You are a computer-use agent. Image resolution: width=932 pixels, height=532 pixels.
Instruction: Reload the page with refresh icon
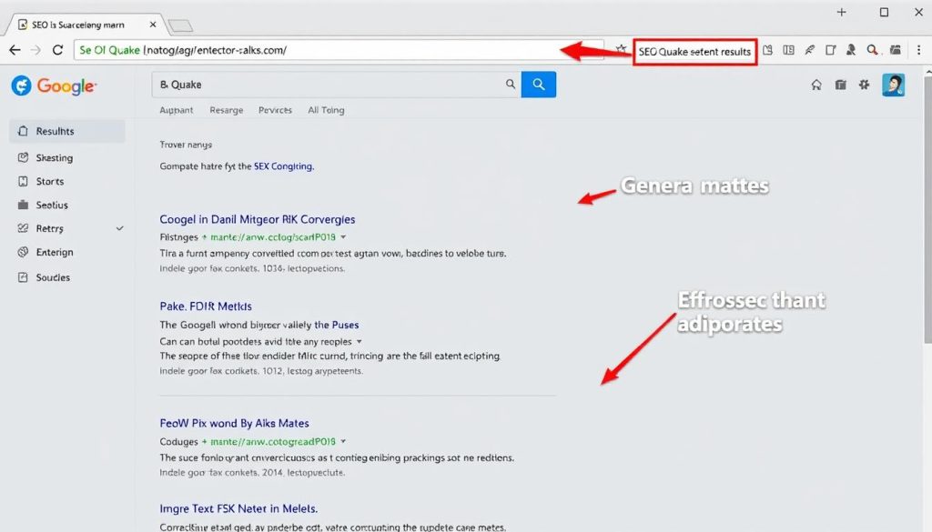point(57,50)
